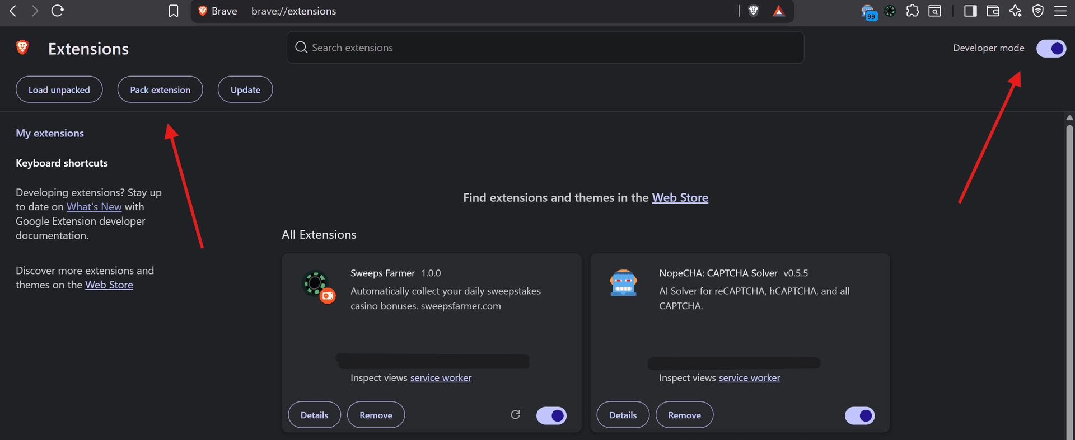This screenshot has width=1075, height=440.
Task: Open the Web Store link in the main heading
Action: (680, 197)
